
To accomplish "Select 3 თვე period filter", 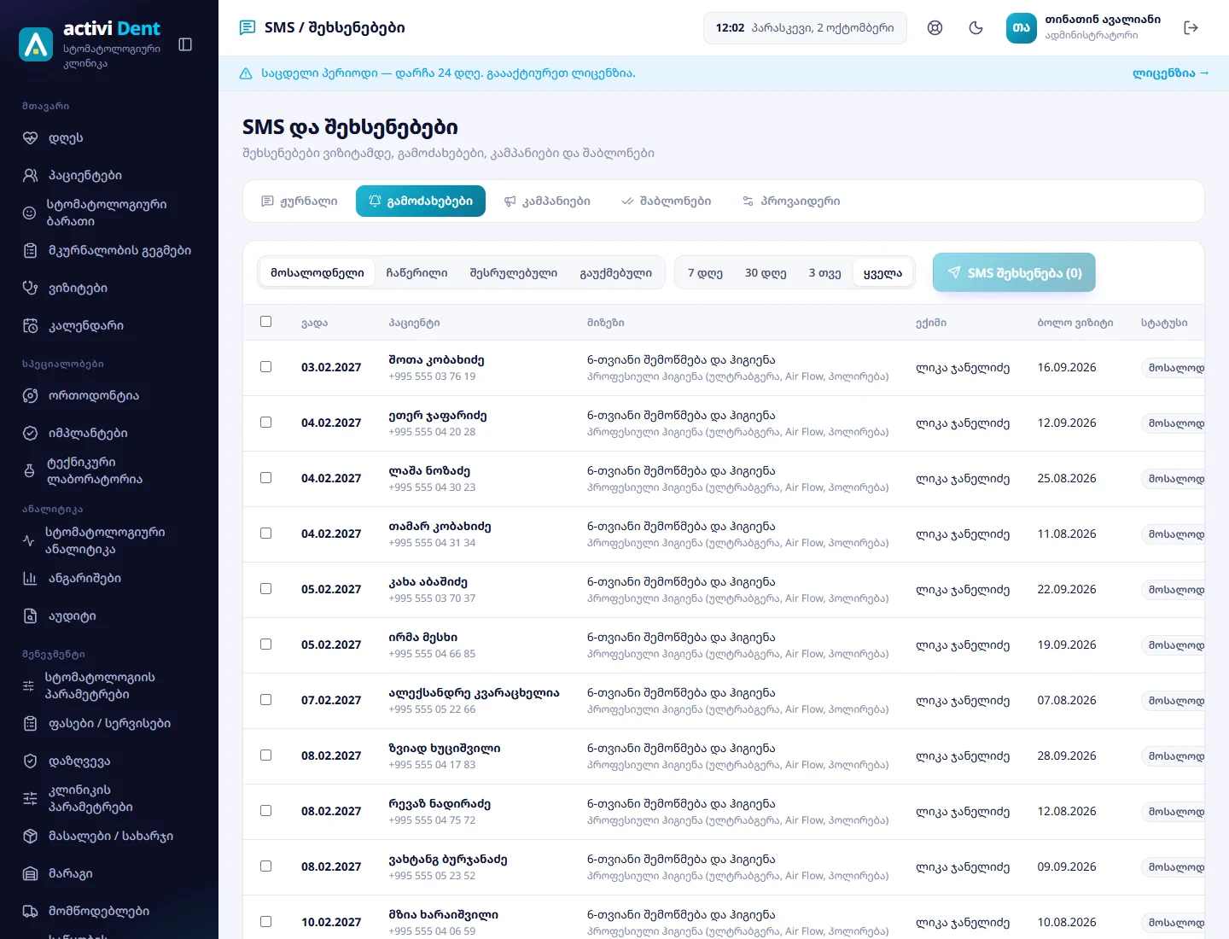I will coord(824,273).
